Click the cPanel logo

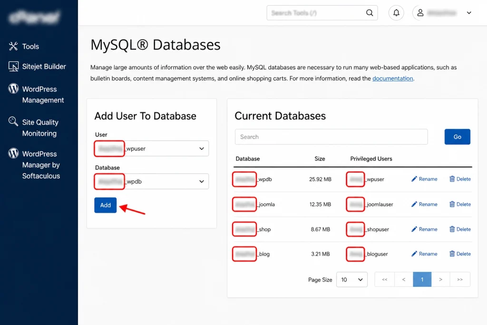click(34, 17)
